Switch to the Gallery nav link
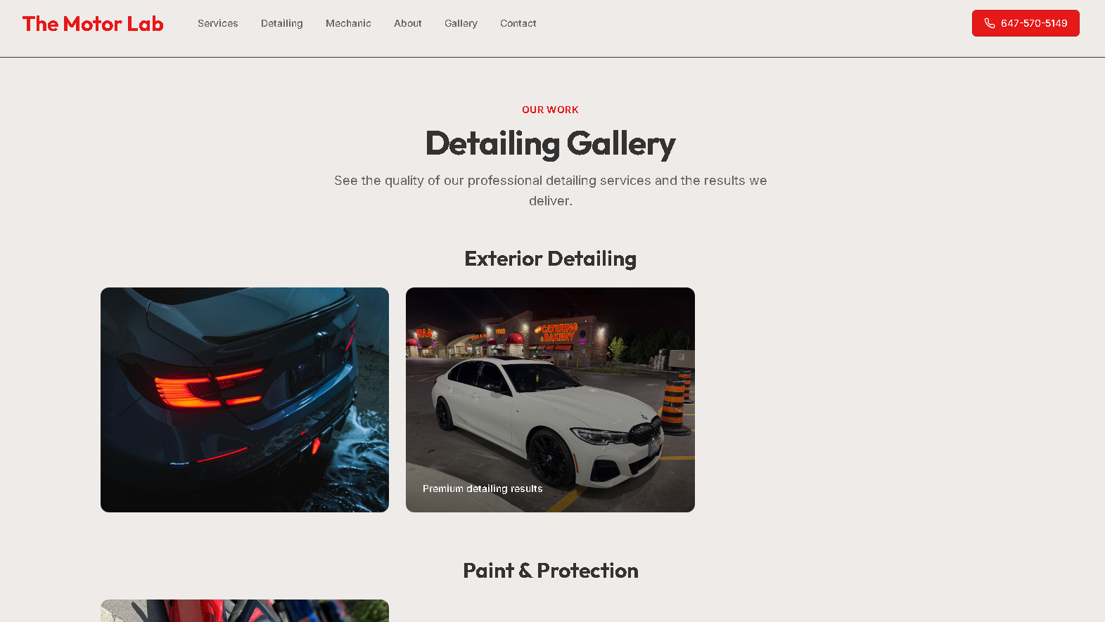Image resolution: width=1105 pixels, height=622 pixels. [461, 23]
